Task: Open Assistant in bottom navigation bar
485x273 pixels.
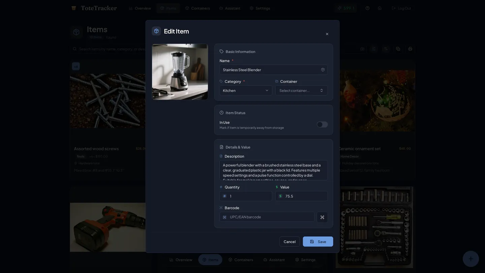Action: click(x=274, y=260)
